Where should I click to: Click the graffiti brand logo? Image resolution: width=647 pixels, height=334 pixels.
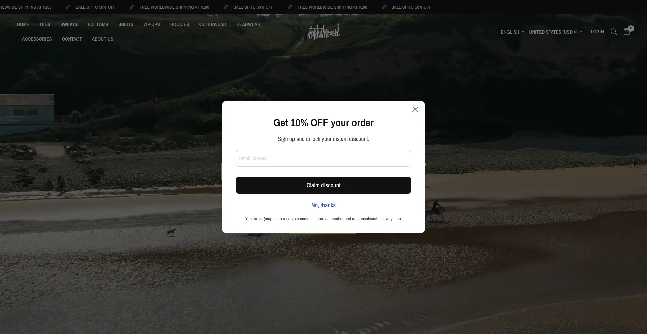pyautogui.click(x=323, y=32)
